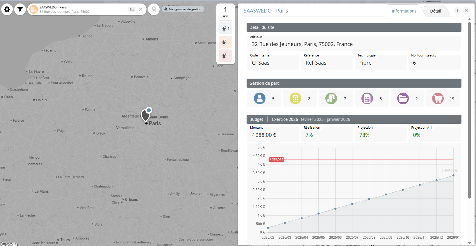Open the blue users icon in Gestion de parc
The image size is (476, 246).
pyautogui.click(x=260, y=99)
